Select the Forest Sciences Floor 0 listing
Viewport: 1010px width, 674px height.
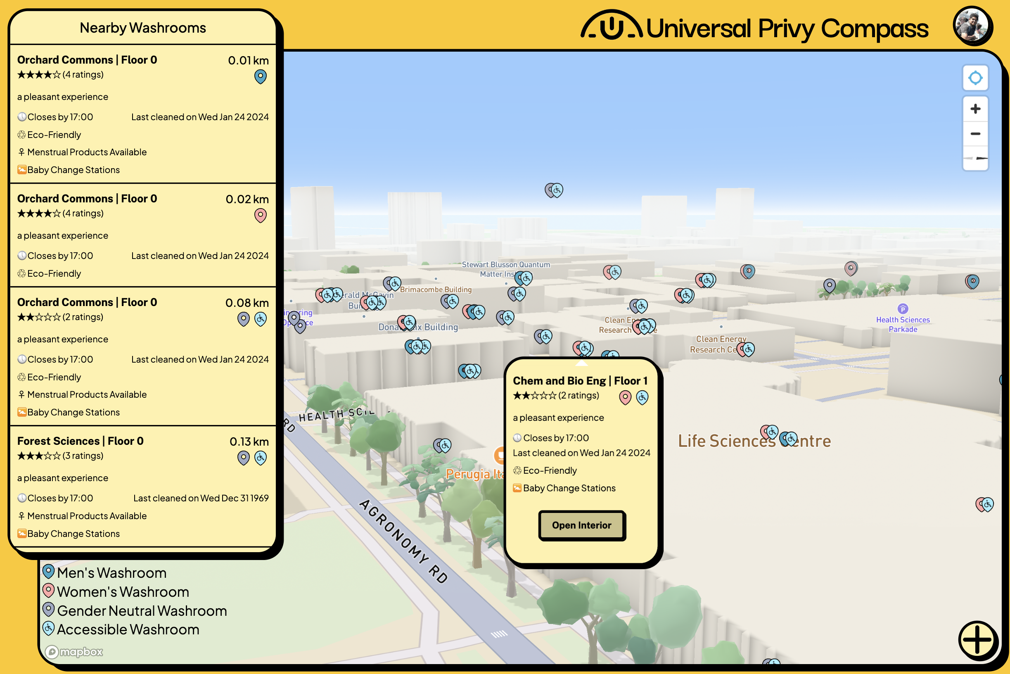pos(143,486)
